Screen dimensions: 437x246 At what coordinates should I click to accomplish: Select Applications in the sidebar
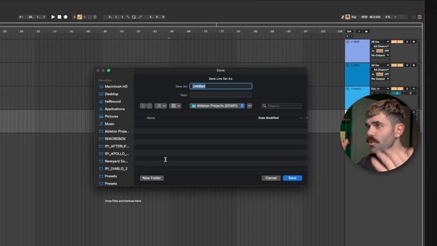pyautogui.click(x=112, y=109)
